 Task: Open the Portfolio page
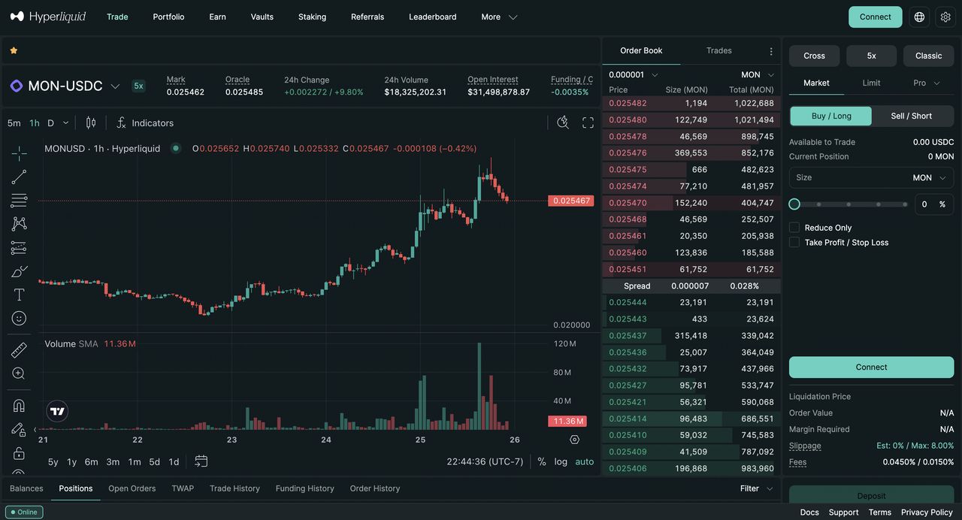(168, 17)
